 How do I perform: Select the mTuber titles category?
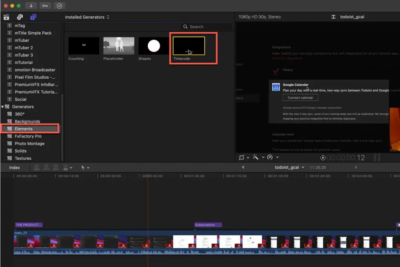(22, 40)
